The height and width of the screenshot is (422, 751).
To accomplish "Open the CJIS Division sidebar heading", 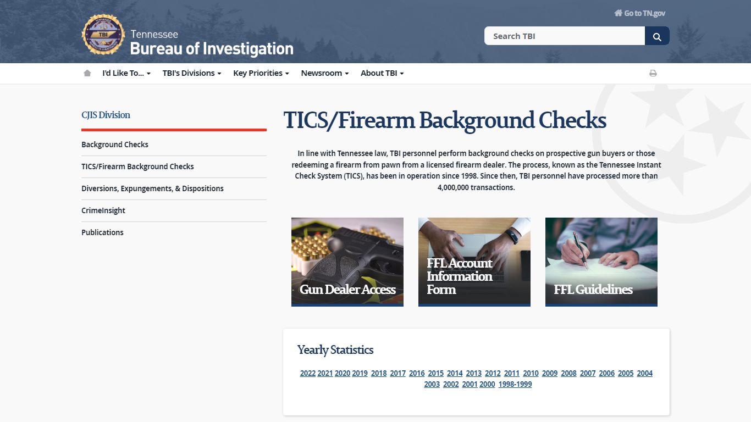I will point(106,115).
